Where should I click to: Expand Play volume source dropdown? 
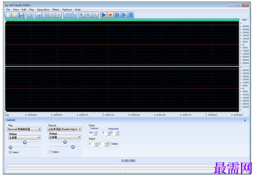[x=38, y=137]
